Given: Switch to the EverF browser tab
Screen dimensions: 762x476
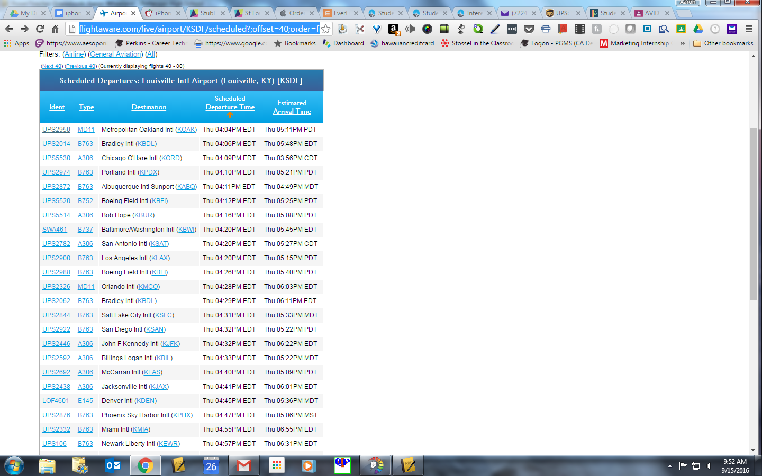Looking at the screenshot, I should [x=340, y=13].
